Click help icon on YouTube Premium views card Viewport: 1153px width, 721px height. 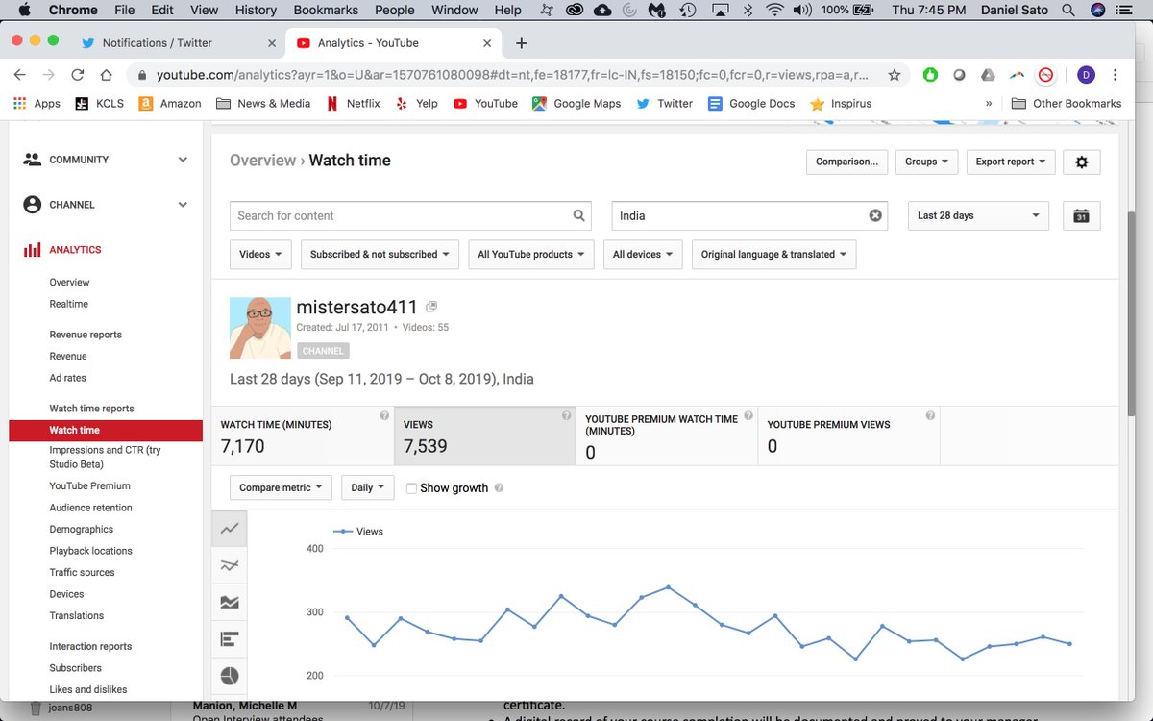(930, 416)
